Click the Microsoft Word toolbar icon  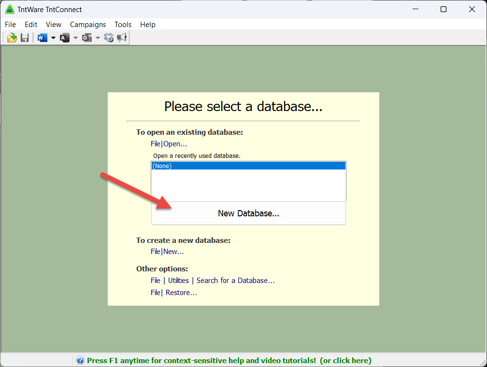click(x=42, y=38)
